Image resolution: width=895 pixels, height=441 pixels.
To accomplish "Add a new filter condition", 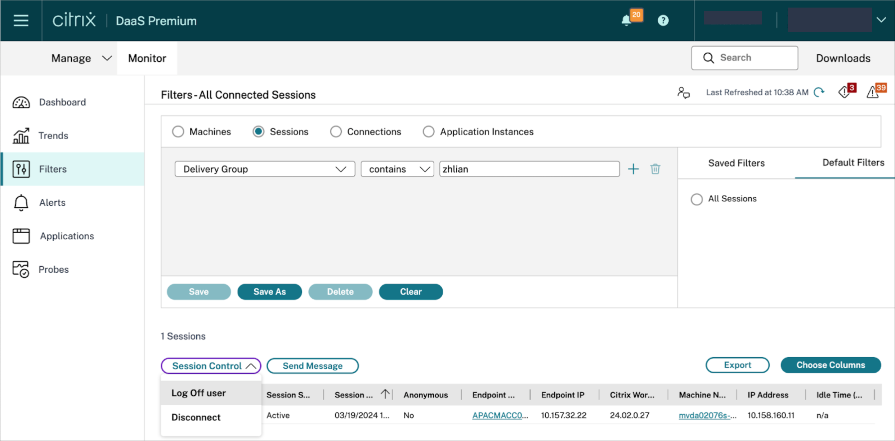I will point(633,169).
